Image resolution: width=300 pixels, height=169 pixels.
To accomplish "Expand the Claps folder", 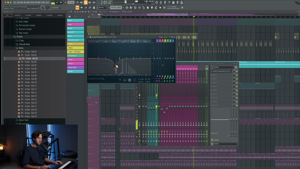I will [x=21, y=40].
